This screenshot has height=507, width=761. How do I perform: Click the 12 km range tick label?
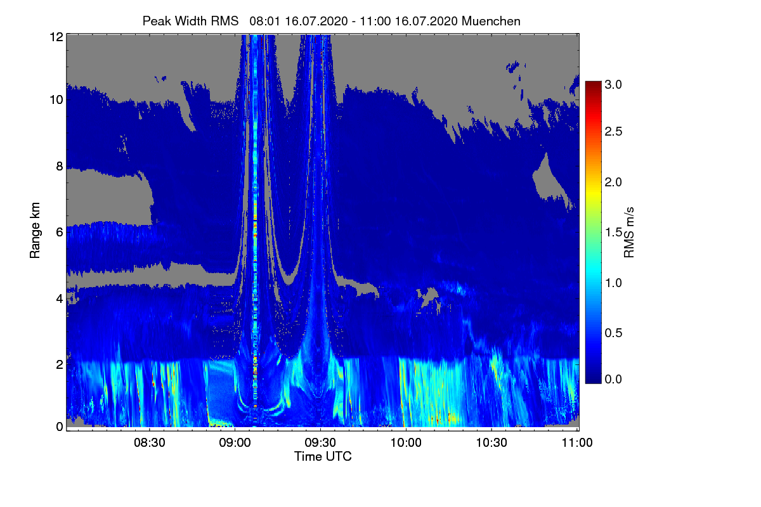click(56, 37)
